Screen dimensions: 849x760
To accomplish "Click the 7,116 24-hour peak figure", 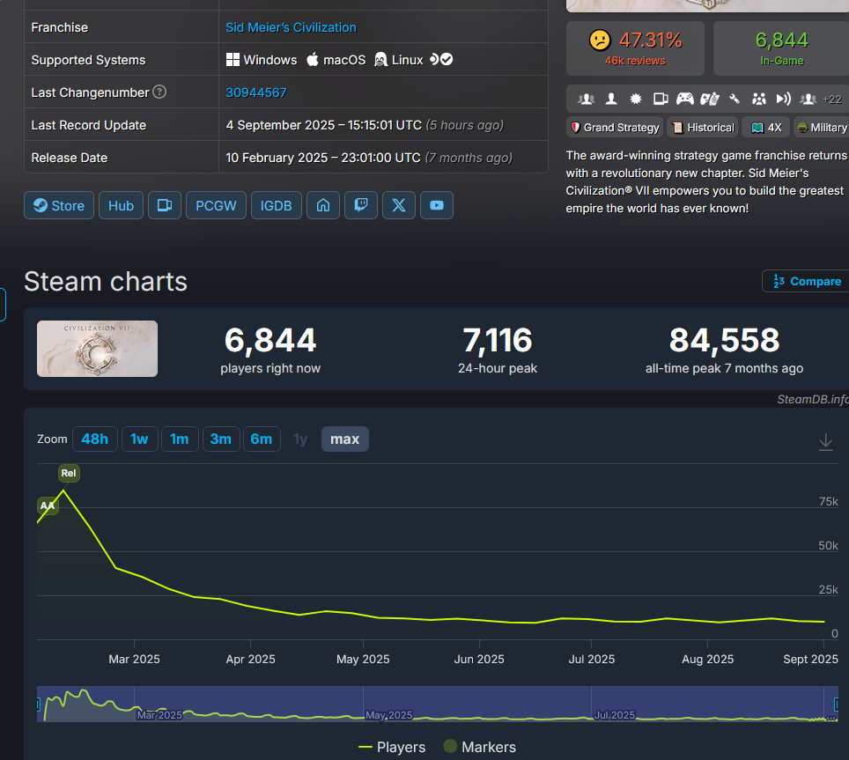I will [x=498, y=341].
